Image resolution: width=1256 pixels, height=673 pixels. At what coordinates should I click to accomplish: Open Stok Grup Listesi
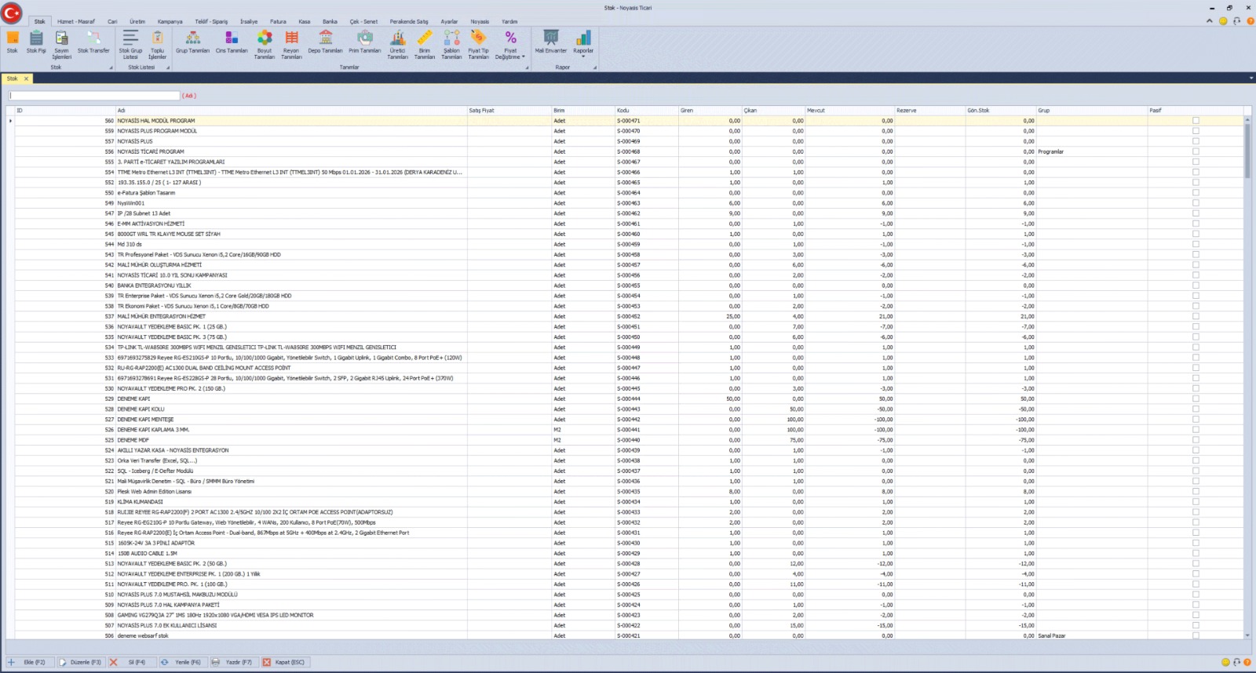130,45
